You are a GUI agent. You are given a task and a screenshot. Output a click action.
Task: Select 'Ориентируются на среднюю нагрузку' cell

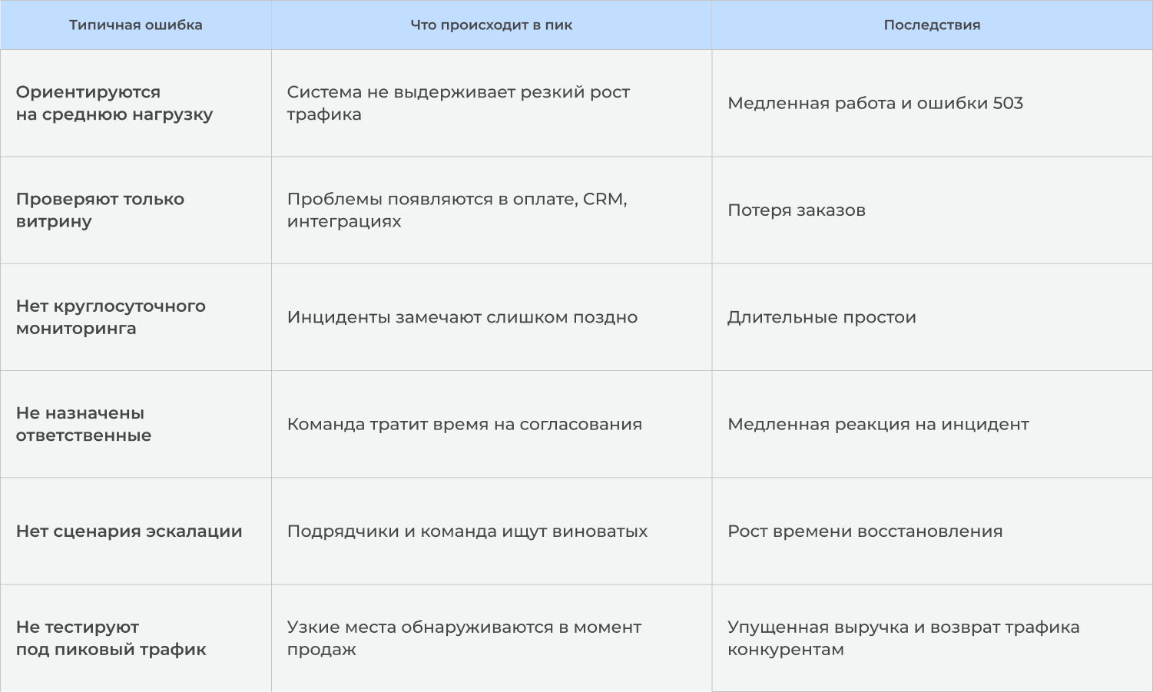tap(136, 104)
